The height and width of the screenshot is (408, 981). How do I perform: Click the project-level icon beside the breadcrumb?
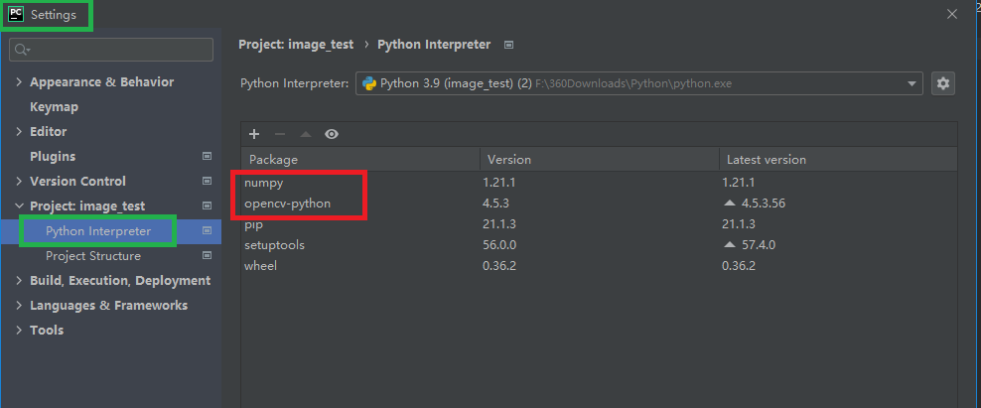pos(509,45)
